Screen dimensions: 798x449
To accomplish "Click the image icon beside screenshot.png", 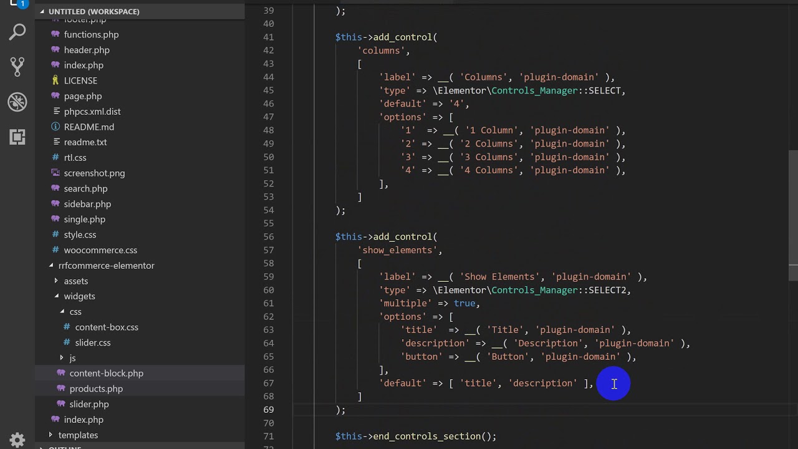I will 55,173.
